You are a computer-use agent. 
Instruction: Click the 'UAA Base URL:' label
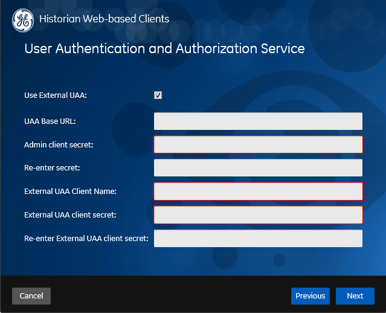50,121
